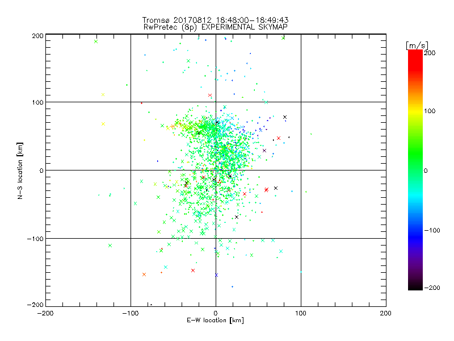454x341 pixels.
Task: Click the x-axis tick label '200'
Action: [x=386, y=313]
